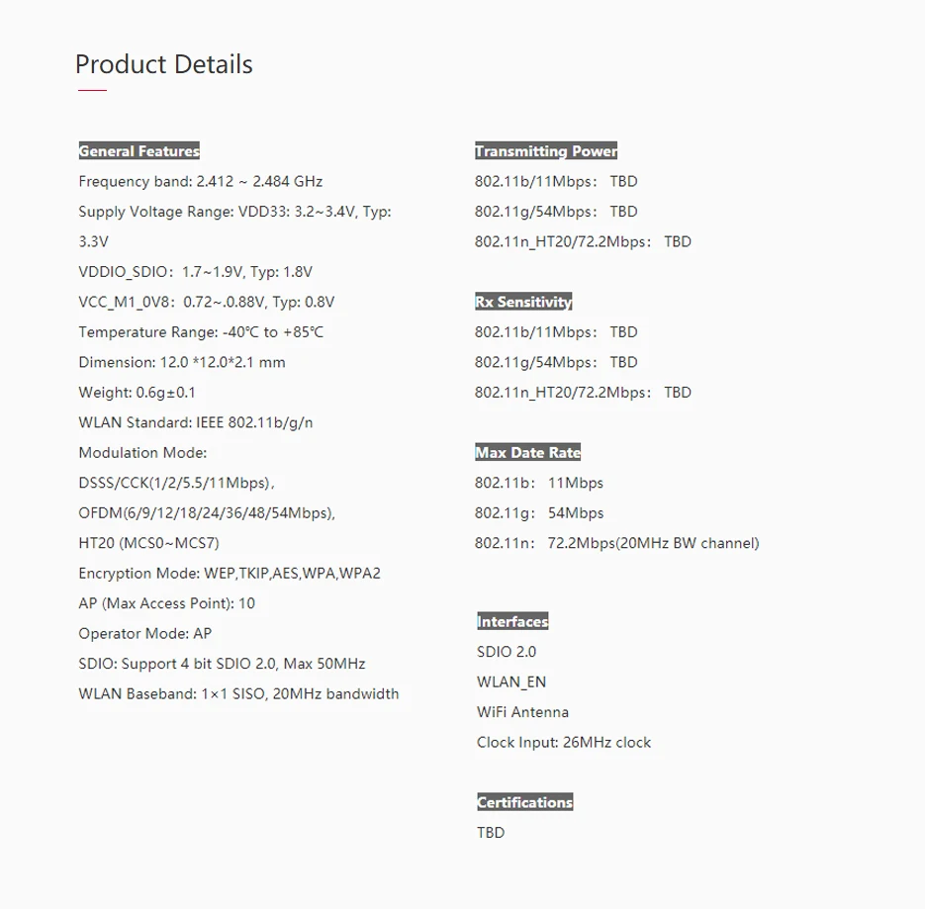Click the Dimension 12.0*12.0*2.1 mm line
925x909 pixels.
(182, 362)
